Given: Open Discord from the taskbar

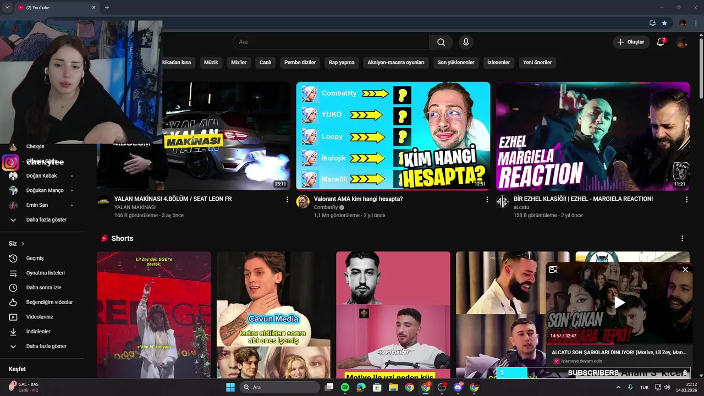Looking at the screenshot, I should coord(458,387).
